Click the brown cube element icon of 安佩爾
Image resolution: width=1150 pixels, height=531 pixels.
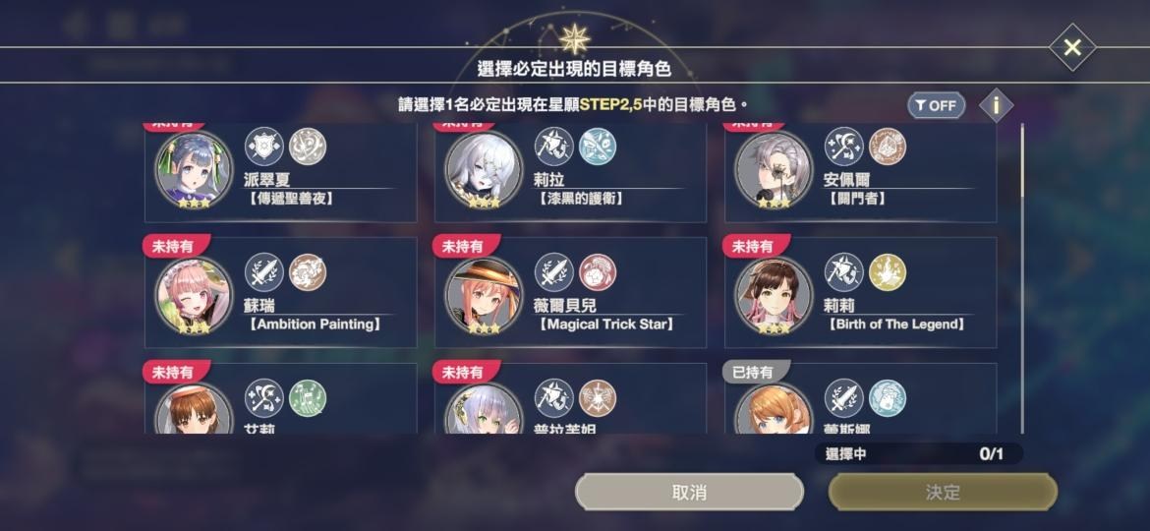[888, 146]
